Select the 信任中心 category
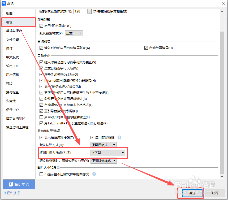228x200 pixels. point(19,110)
